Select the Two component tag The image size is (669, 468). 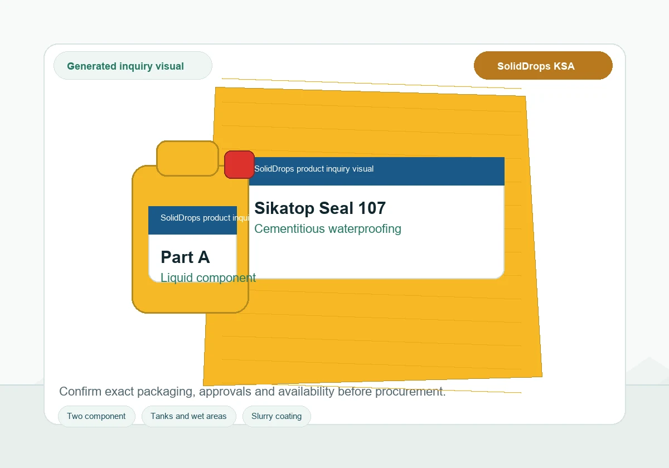coord(96,416)
